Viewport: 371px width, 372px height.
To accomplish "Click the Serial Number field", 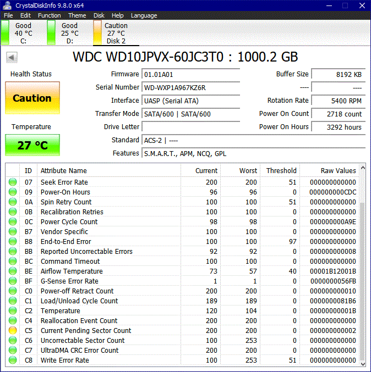I will pyautogui.click(x=191, y=87).
